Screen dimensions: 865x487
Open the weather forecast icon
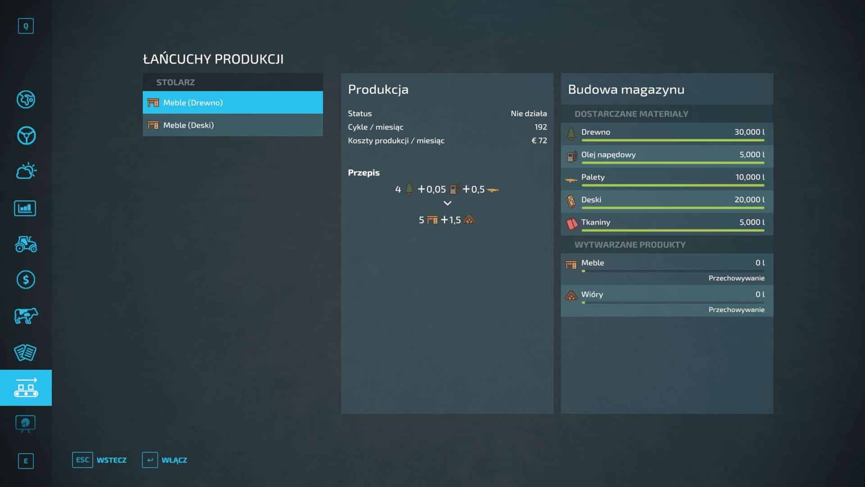tap(26, 171)
